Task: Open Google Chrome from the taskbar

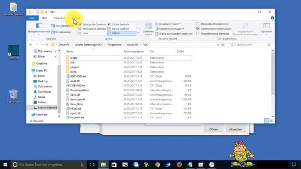Action: (158, 165)
